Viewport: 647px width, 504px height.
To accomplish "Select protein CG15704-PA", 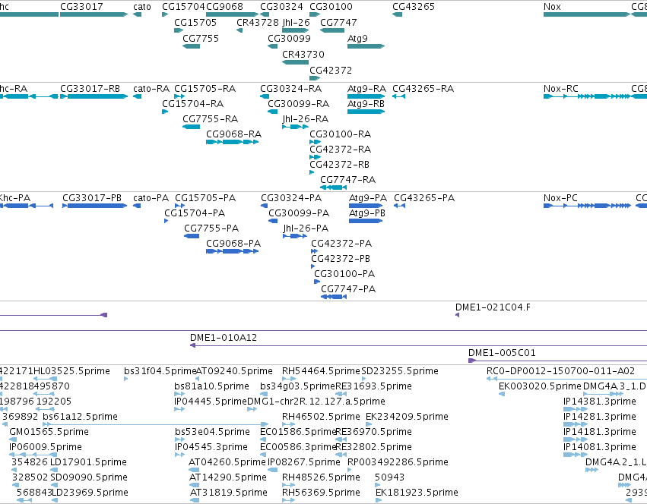I will 195,213.
